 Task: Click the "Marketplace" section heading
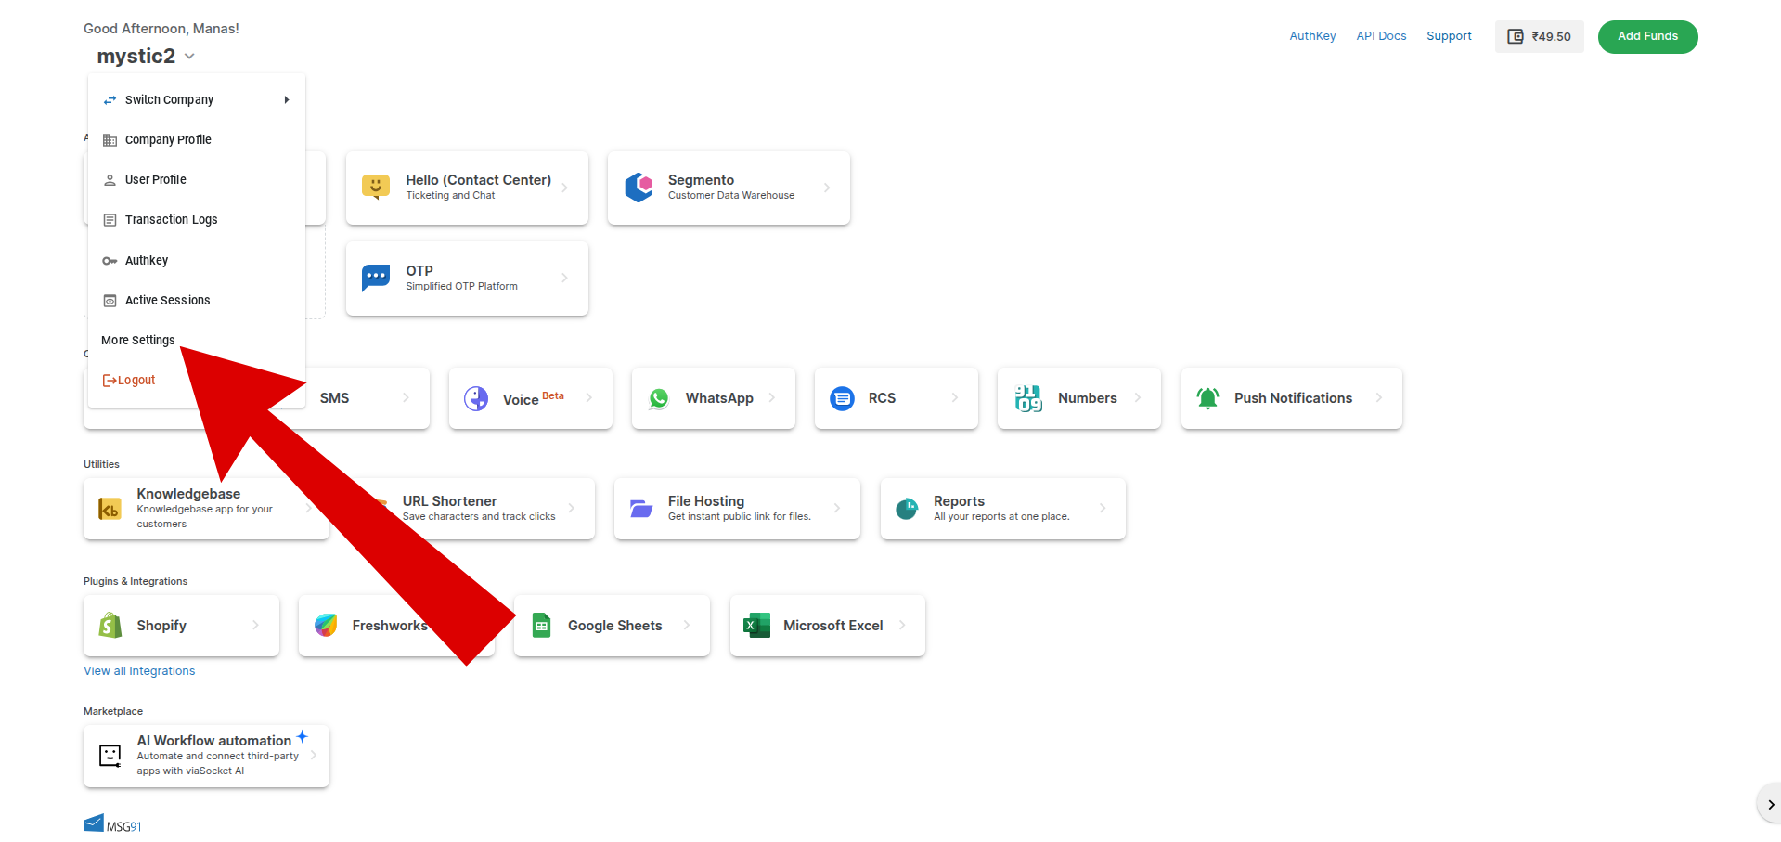click(113, 712)
